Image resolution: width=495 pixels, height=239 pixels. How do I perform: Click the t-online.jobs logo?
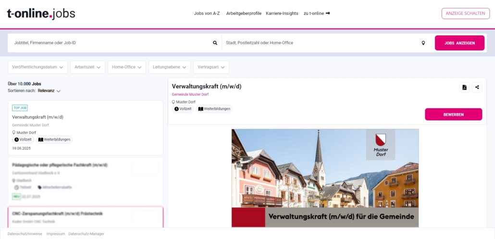(41, 13)
